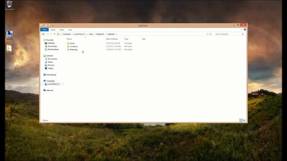Select the LocalLow folder

[x=74, y=47]
